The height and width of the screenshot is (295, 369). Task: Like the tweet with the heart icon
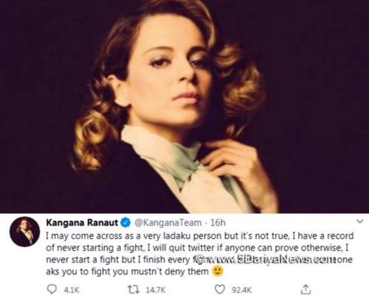coord(220,289)
